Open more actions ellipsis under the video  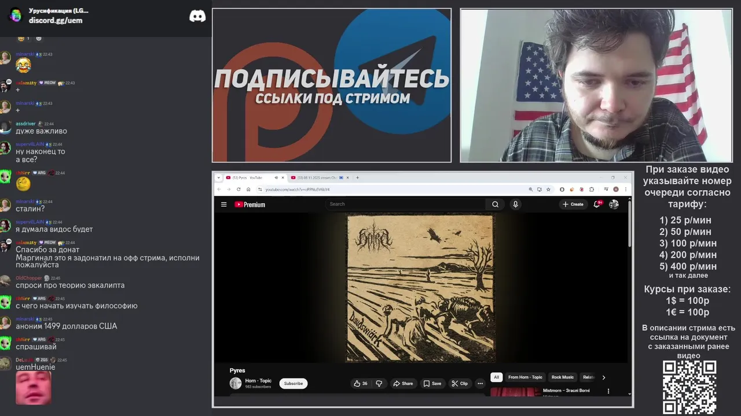[x=480, y=383]
